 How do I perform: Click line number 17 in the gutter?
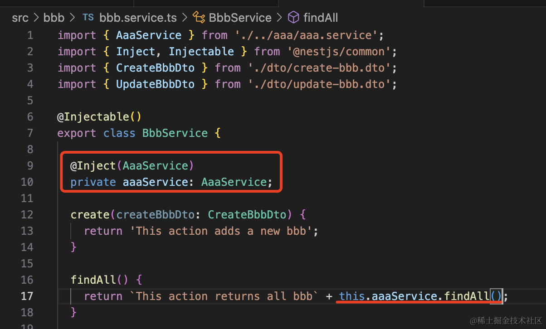coord(27,296)
